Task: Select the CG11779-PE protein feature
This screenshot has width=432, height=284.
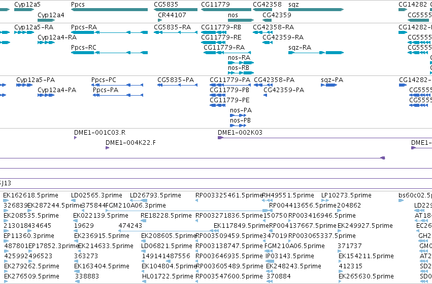Action: click(218, 105)
